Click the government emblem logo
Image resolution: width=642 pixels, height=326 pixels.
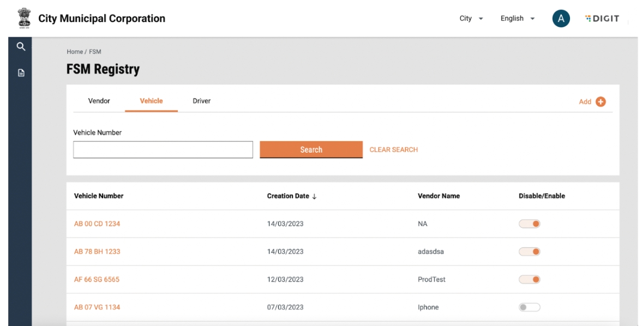coord(23,18)
